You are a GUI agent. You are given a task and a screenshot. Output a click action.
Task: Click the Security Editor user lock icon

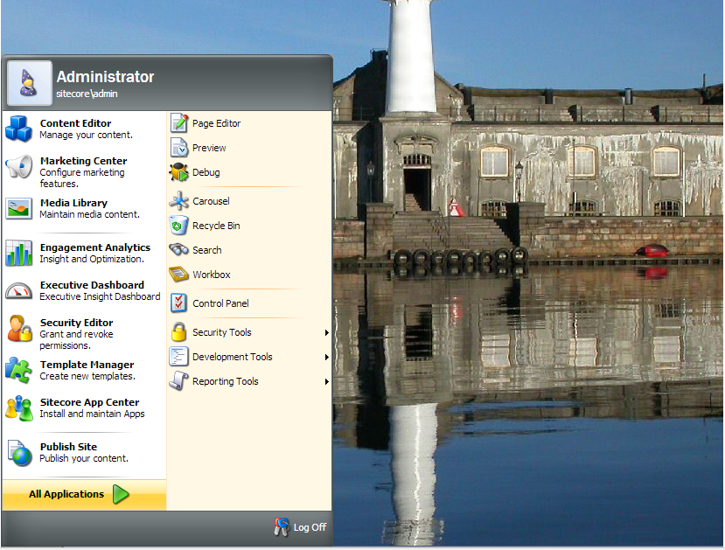coord(19,329)
